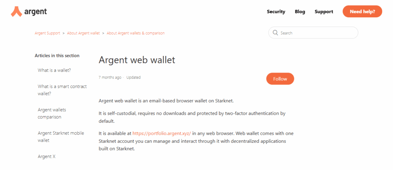Open the Security menu item

coord(276,12)
